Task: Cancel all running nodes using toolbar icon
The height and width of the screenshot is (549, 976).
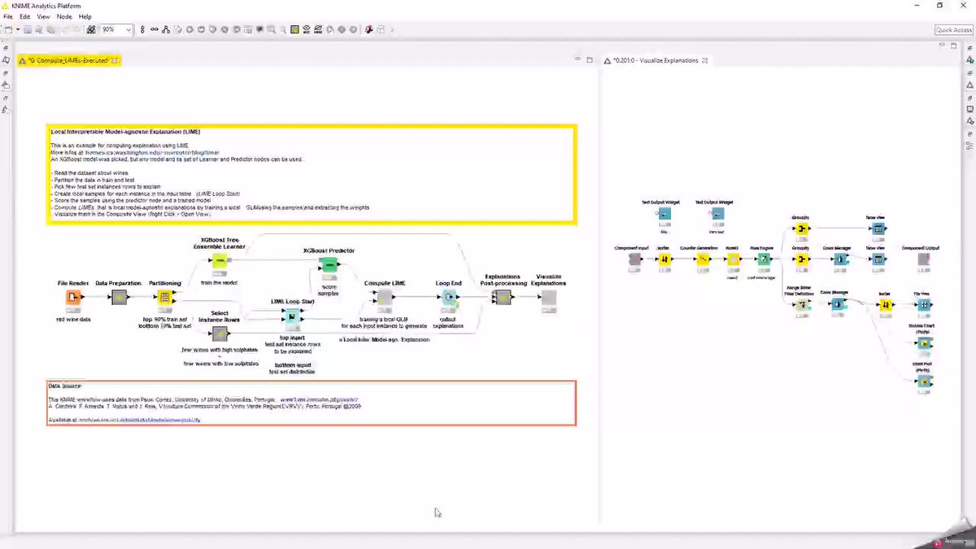Action: (224, 29)
